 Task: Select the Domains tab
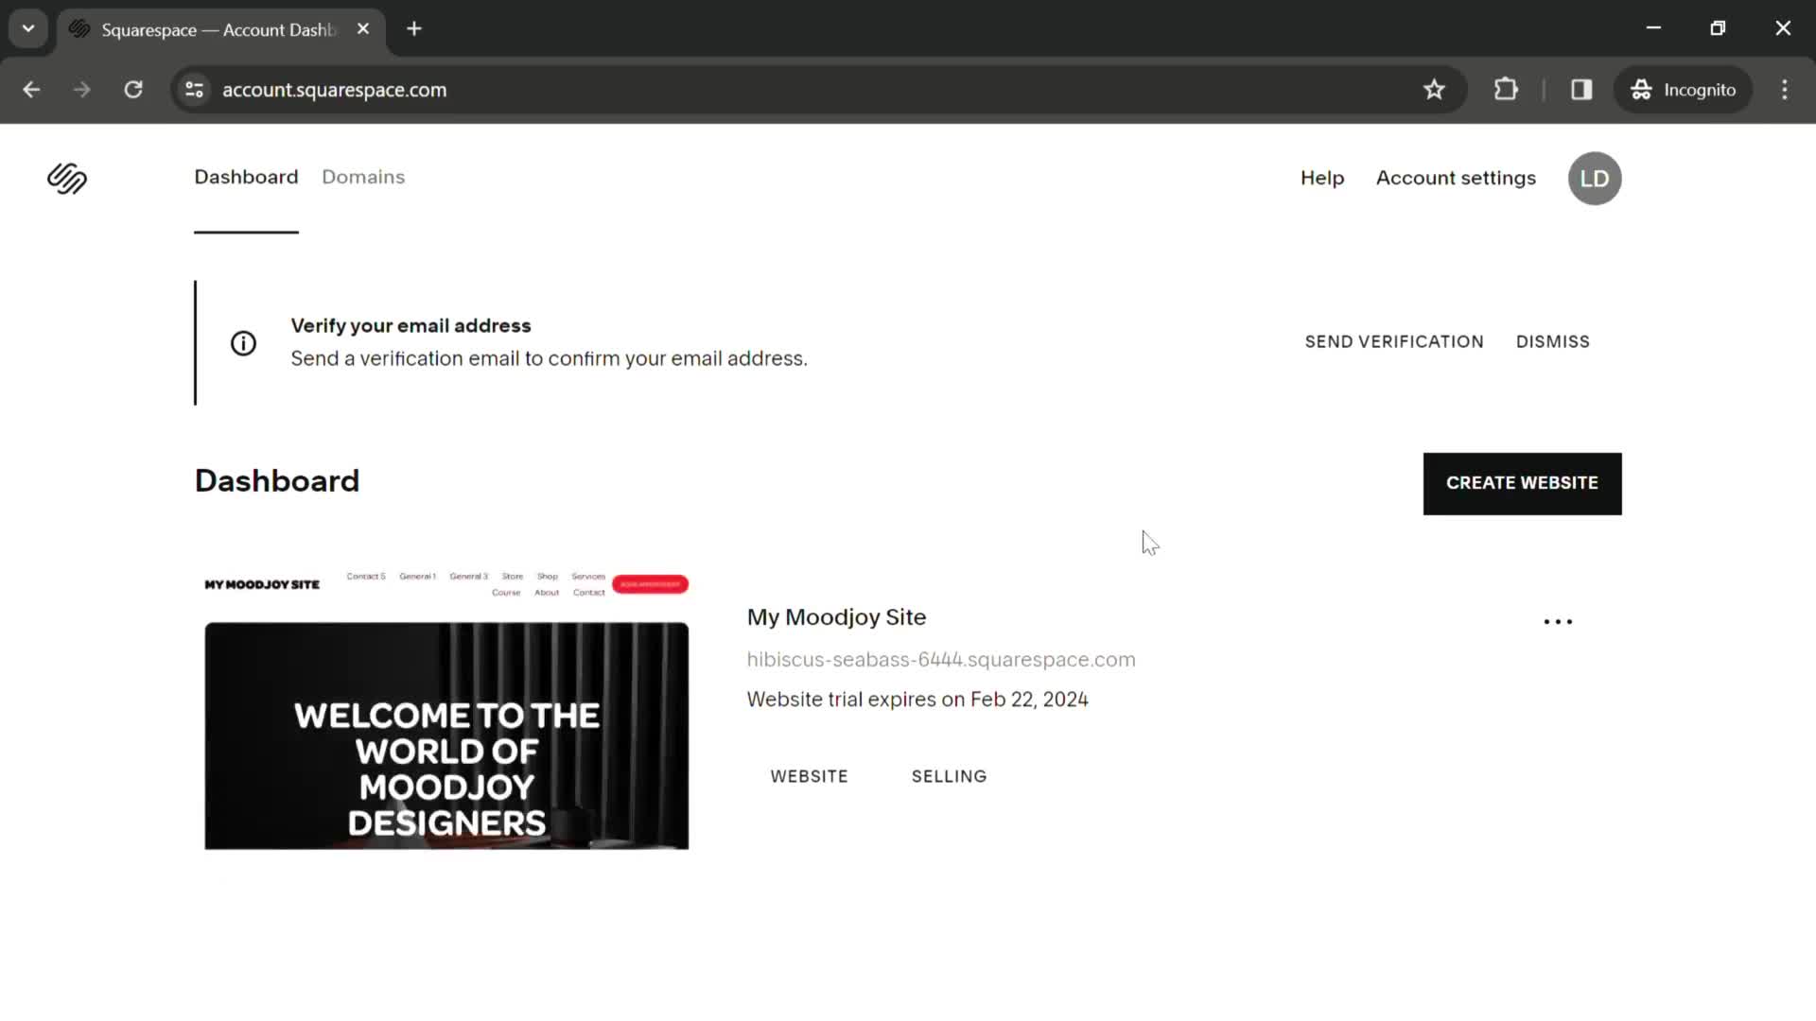pos(363,177)
